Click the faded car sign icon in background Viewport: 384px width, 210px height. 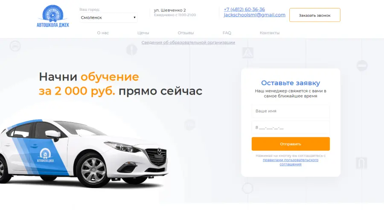tap(15, 46)
